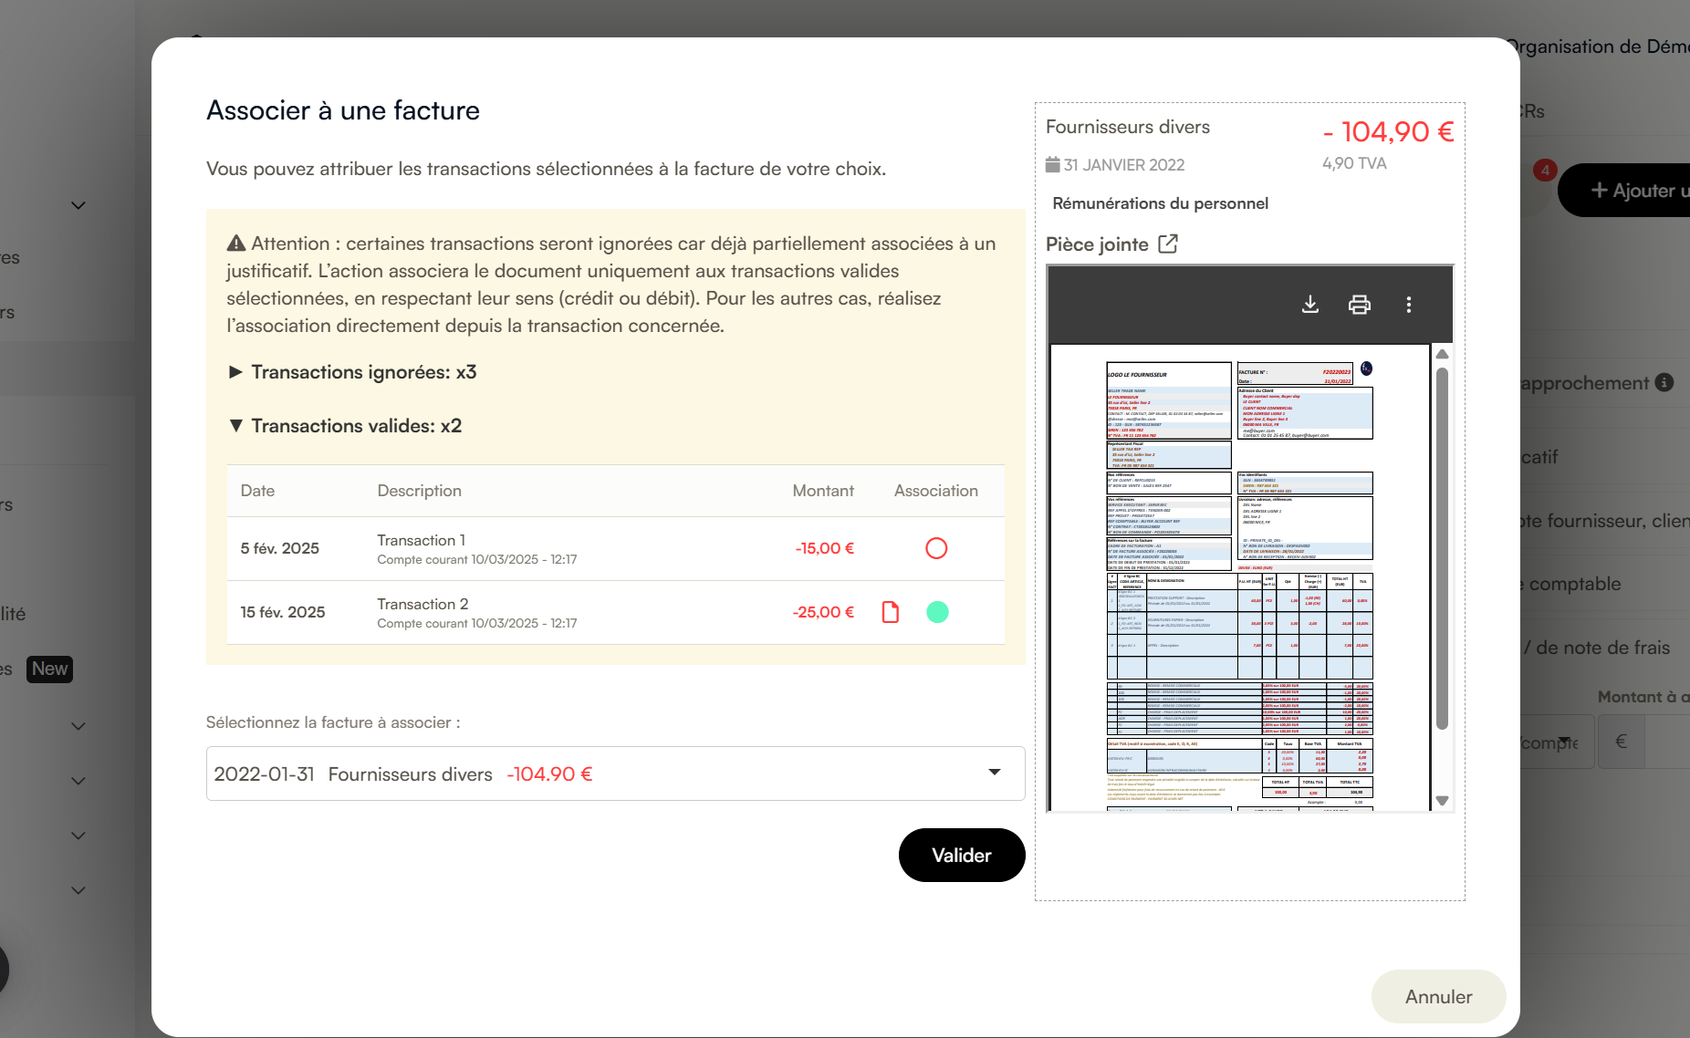
Task: Click the 5 fév. 2025 date cell
Action: tap(279, 548)
